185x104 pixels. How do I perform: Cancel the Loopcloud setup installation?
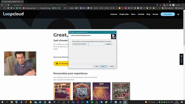pos(112,66)
